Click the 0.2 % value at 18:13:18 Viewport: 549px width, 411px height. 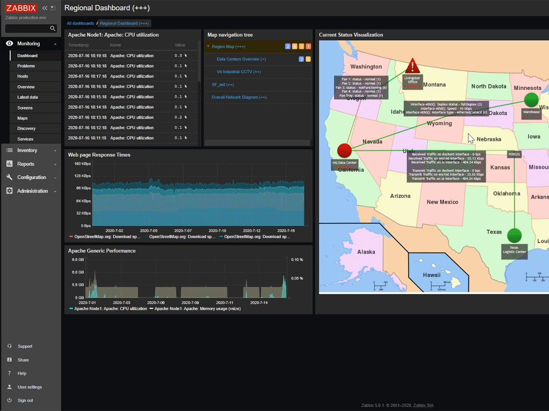[x=180, y=117]
